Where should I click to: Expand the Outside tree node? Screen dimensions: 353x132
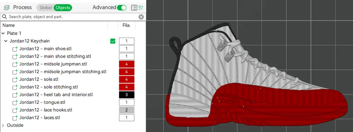(3, 125)
